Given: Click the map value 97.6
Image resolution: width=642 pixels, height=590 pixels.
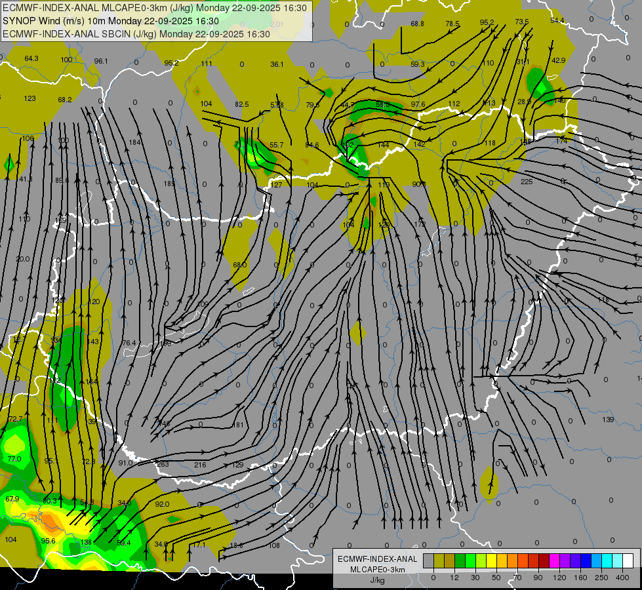Looking at the screenshot, I should (x=418, y=104).
